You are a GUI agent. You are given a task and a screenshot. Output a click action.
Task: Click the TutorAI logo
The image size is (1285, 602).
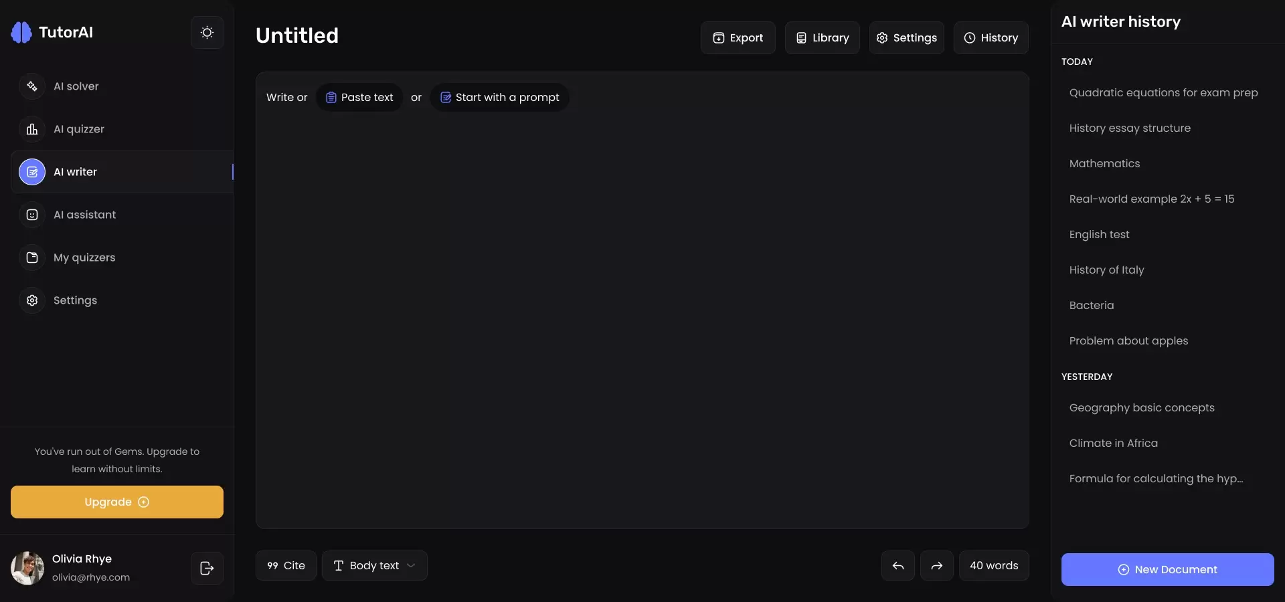pyautogui.click(x=52, y=32)
